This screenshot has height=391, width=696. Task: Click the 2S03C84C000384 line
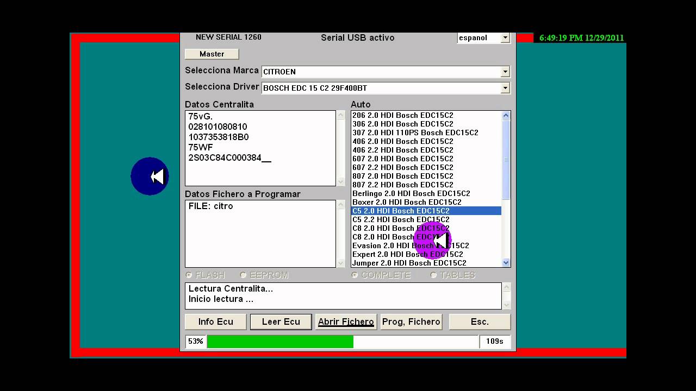pyautogui.click(x=229, y=158)
